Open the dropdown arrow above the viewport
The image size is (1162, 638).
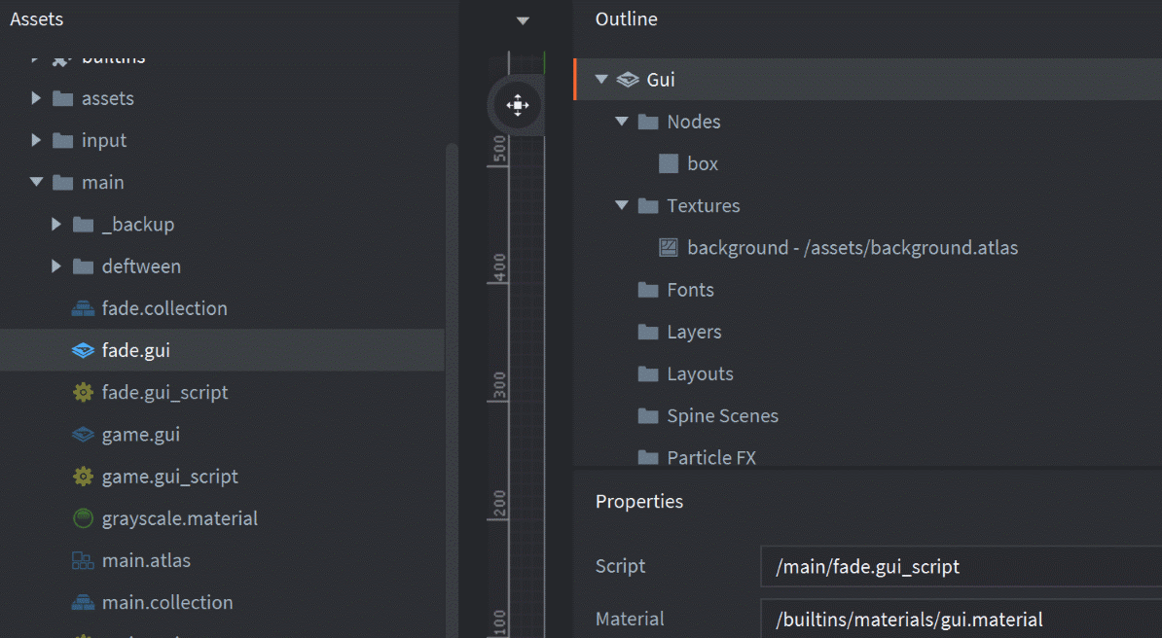pos(523,19)
